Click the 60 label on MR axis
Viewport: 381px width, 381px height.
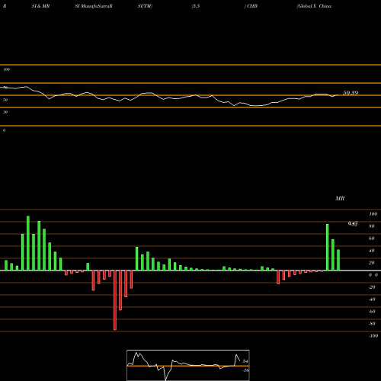click(x=372, y=239)
